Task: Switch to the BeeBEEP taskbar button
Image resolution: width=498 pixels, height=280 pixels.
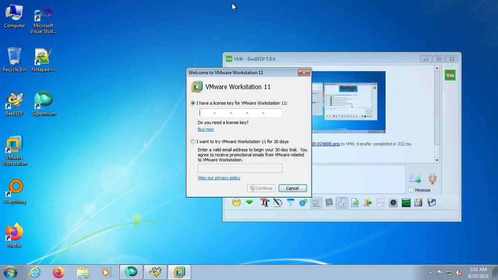Action: pos(155,272)
